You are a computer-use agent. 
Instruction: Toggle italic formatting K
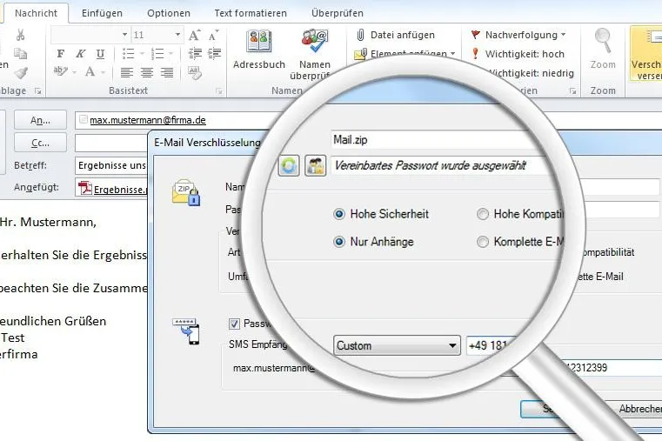[80, 54]
